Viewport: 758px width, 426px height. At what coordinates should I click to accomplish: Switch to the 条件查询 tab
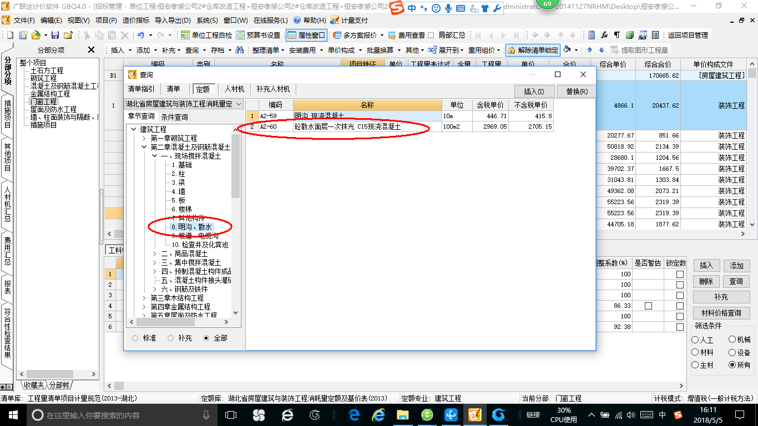pos(174,117)
